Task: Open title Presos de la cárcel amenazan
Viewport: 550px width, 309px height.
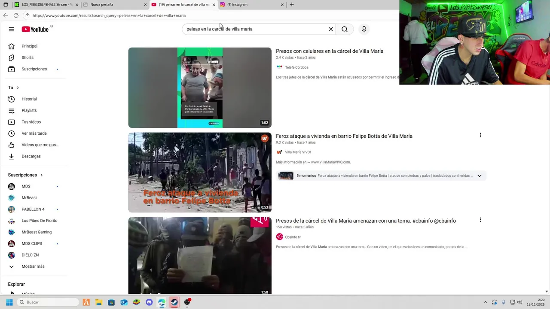Action: [x=366, y=221]
